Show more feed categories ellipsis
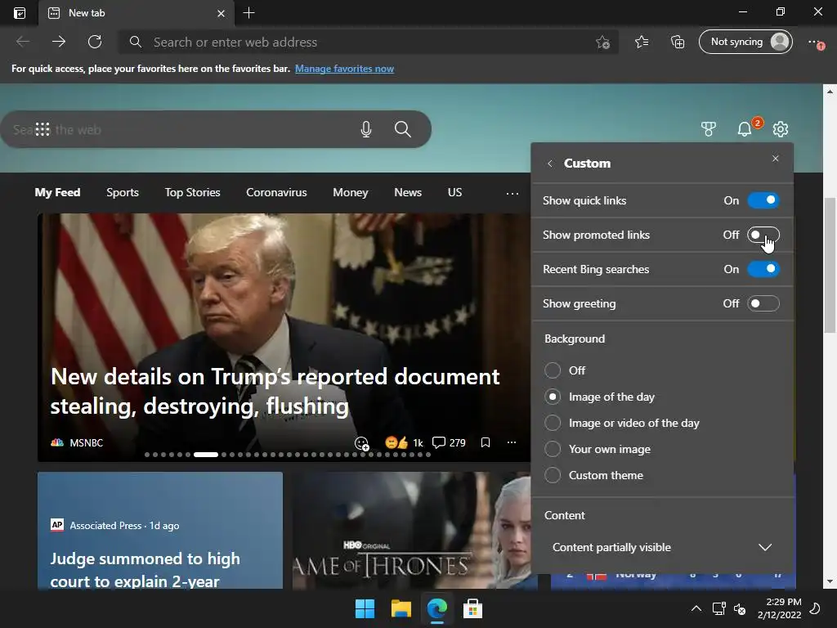 [512, 193]
